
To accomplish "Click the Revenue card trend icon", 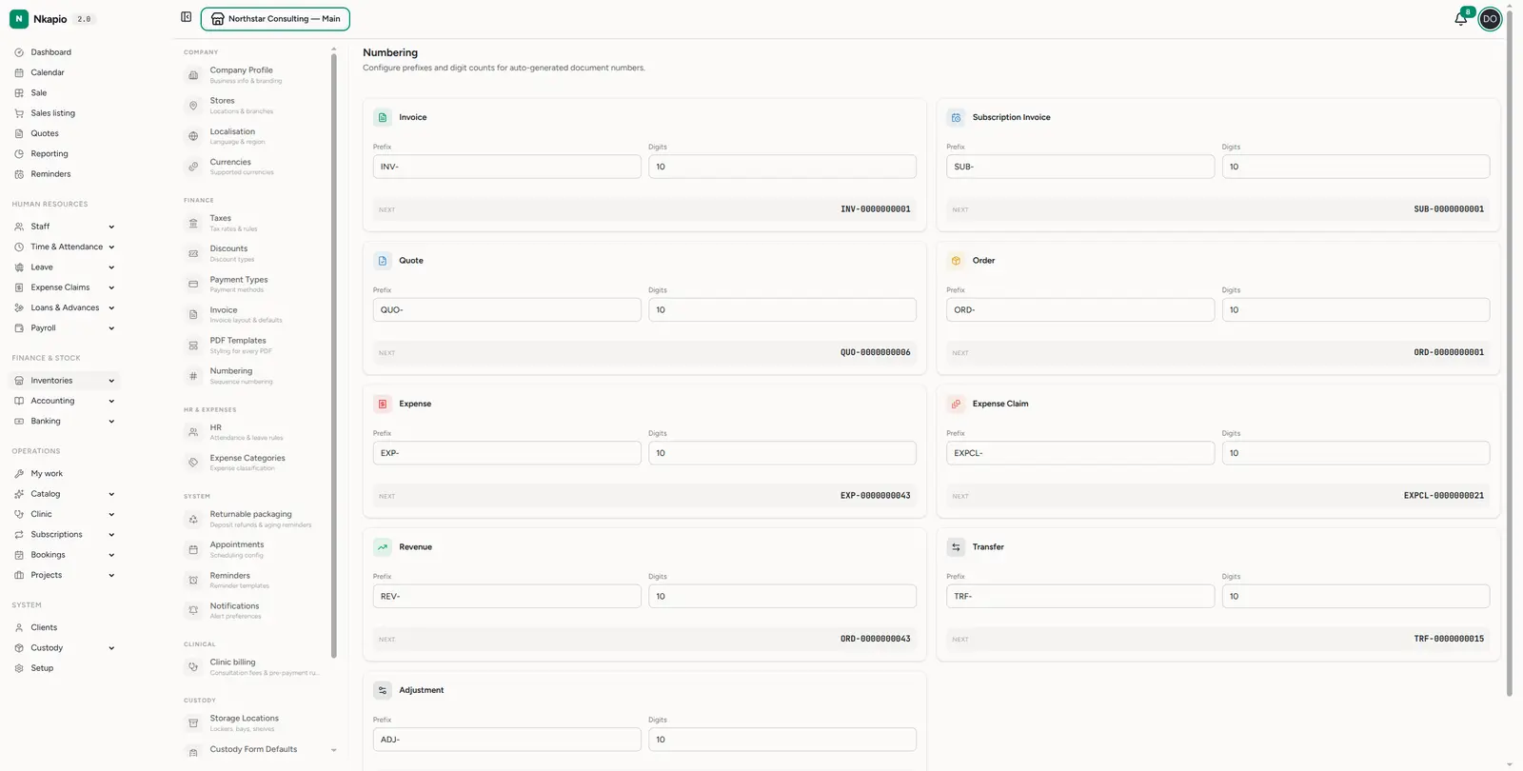I will click(x=383, y=547).
